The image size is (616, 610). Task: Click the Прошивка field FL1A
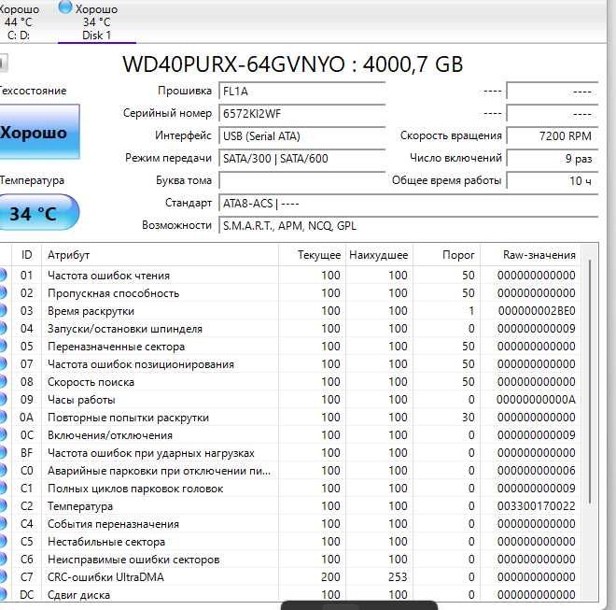pos(301,92)
